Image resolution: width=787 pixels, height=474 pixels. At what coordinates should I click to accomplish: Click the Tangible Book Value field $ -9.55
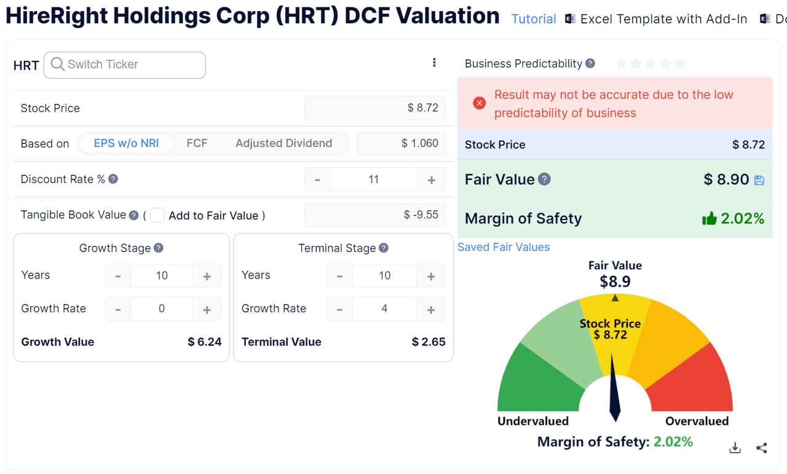point(375,215)
